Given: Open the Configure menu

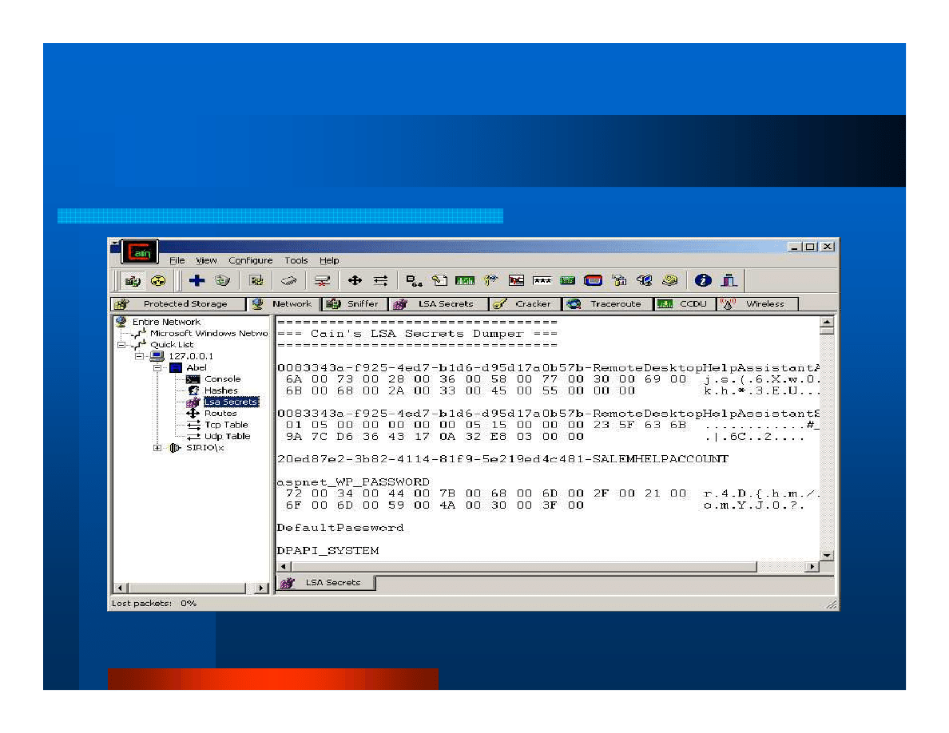Looking at the screenshot, I should [x=251, y=260].
